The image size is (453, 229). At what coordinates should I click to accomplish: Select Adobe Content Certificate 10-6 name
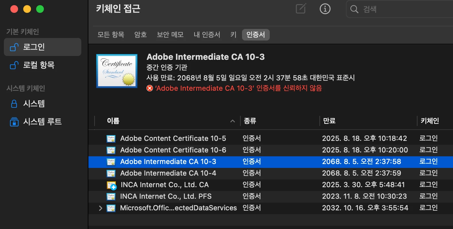tap(173, 150)
